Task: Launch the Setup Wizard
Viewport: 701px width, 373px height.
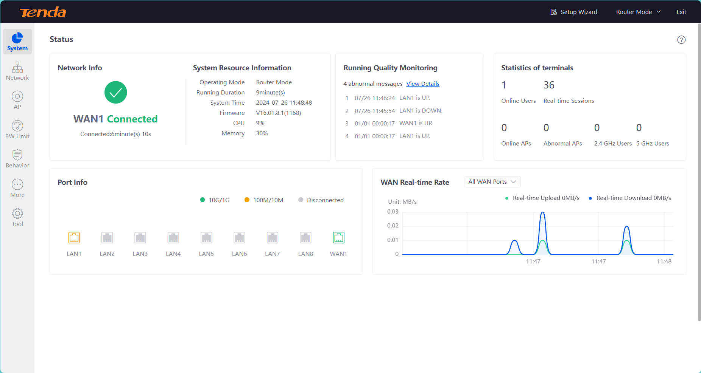Action: [574, 12]
